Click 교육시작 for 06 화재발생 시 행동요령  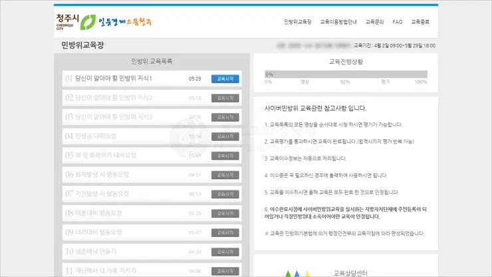[x=225, y=174]
